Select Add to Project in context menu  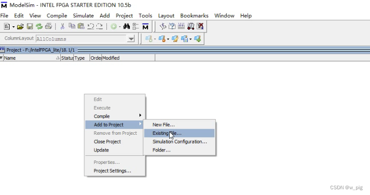(x=114, y=125)
